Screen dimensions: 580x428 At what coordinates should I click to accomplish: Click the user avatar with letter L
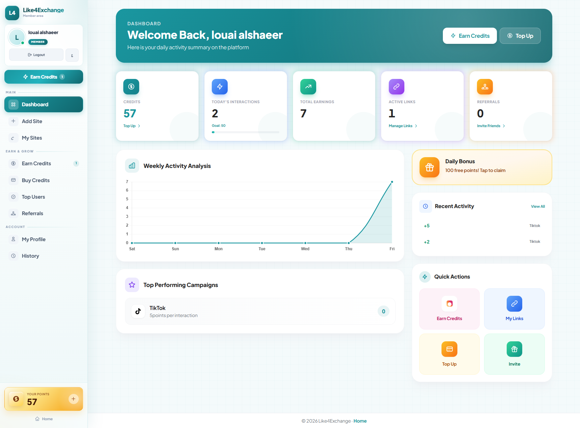(x=17, y=37)
